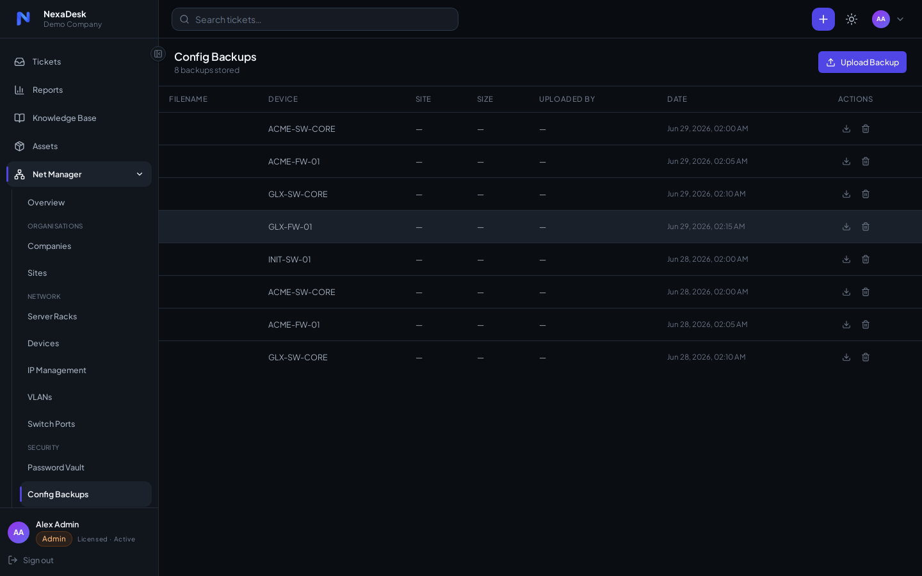This screenshot has height=576, width=922.
Task: Select the GLX-FW-01 device cell
Action: point(290,227)
